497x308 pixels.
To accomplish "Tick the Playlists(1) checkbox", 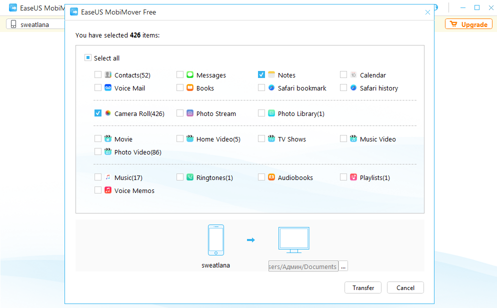I will coord(343,177).
